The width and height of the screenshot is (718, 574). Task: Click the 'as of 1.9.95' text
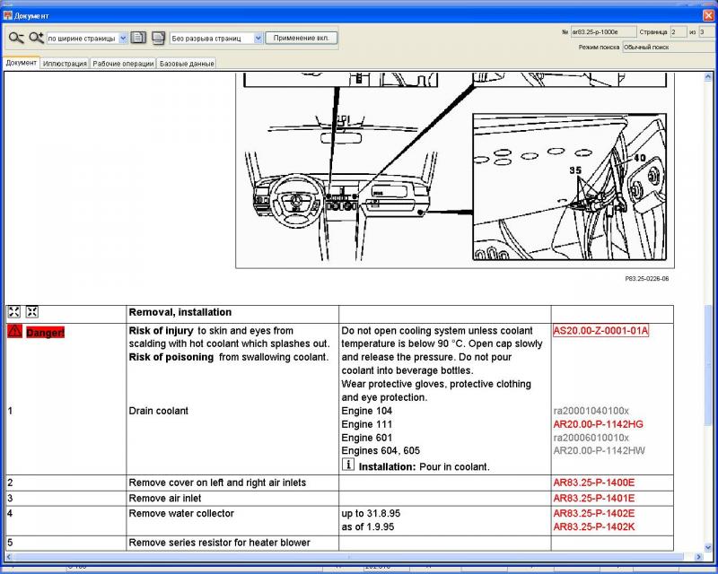368,526
